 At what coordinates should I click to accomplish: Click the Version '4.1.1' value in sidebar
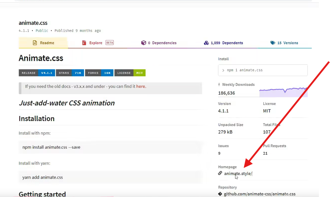223,111
